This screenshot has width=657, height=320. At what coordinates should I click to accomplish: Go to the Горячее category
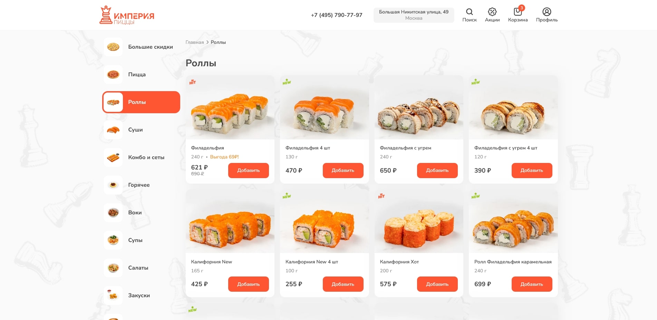pos(141,185)
